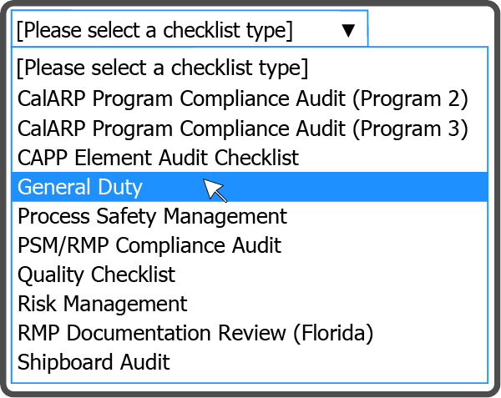This screenshot has height=398, width=501.
Task: Pick the Program 3 CalARP audit entry
Action: click(x=250, y=128)
